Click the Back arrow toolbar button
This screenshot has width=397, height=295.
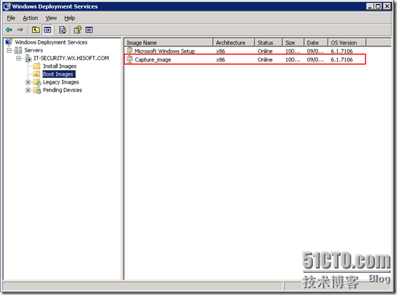point(9,30)
